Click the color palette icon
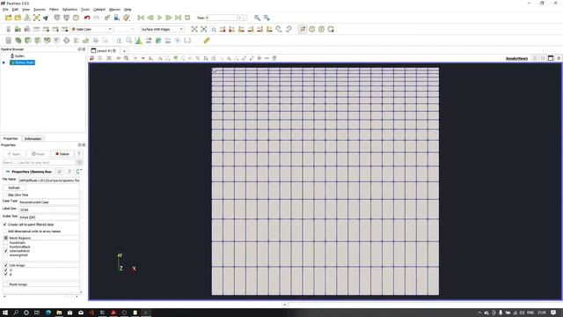 (x=126, y=18)
